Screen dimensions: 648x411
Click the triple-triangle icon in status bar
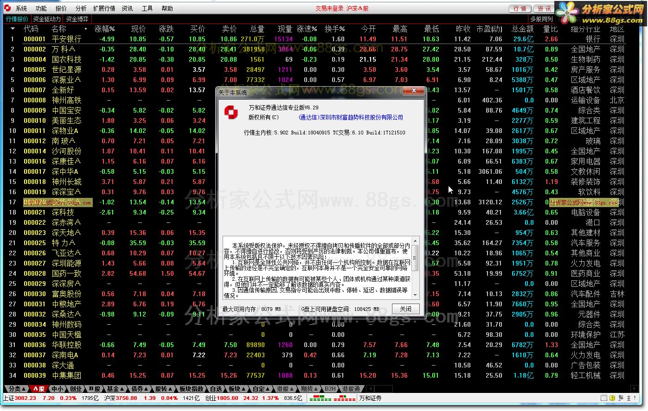[629, 398]
